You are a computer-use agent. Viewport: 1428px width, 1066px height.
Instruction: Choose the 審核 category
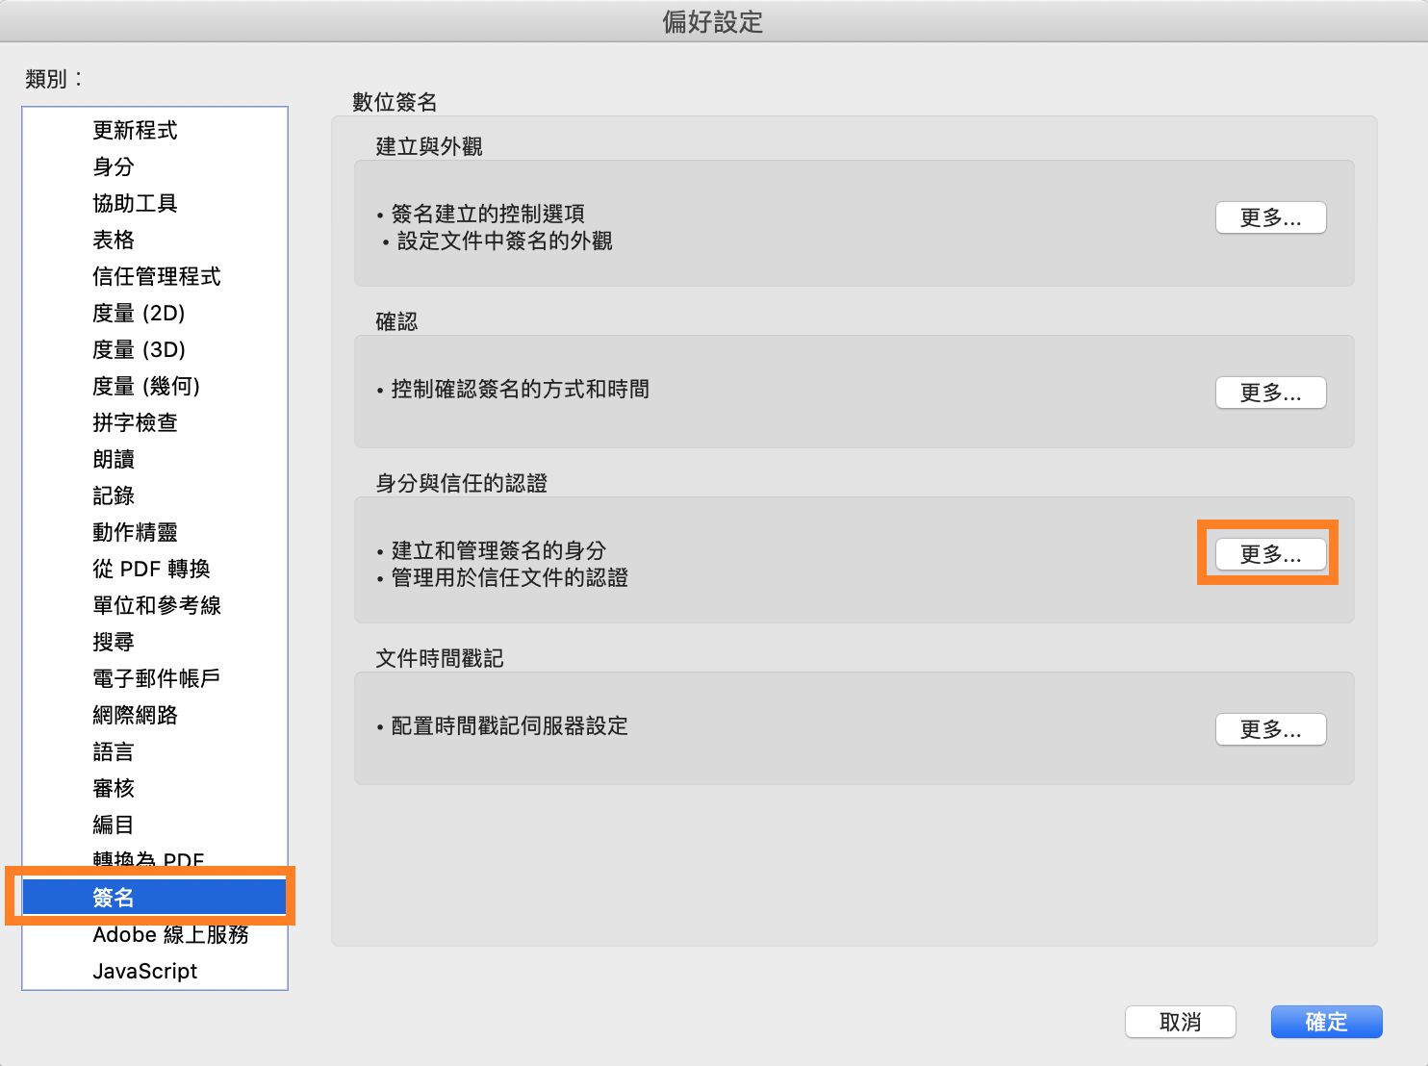(x=155, y=788)
